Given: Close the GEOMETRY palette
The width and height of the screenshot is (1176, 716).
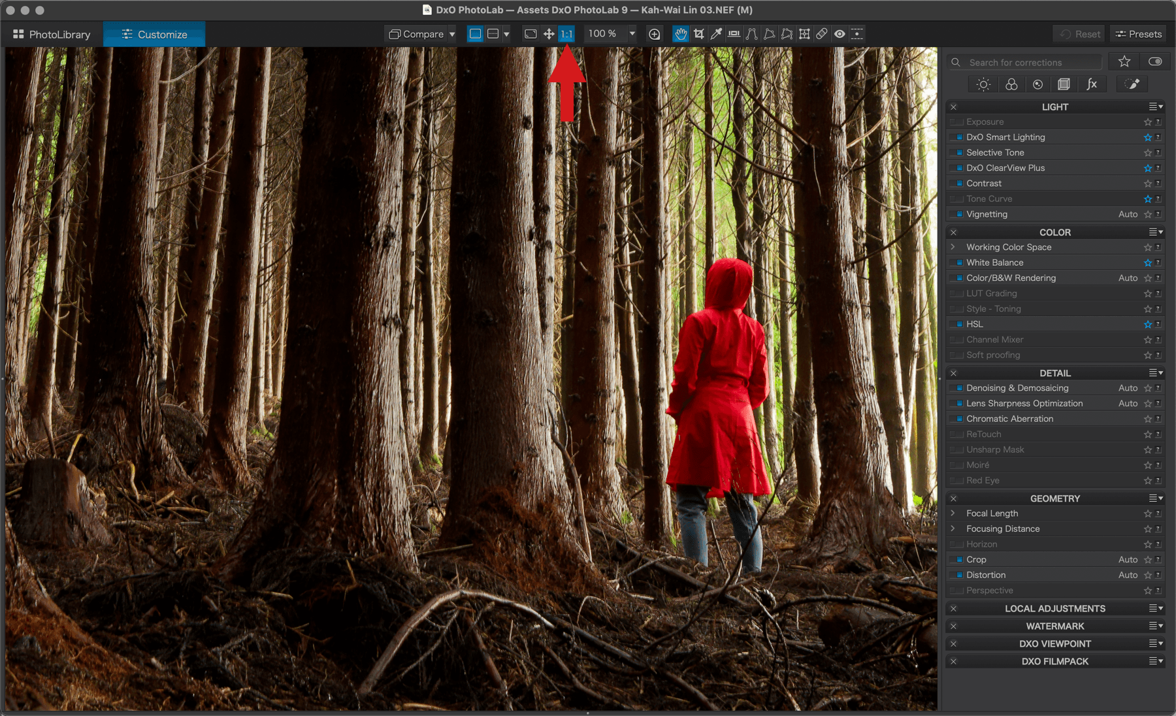Looking at the screenshot, I should click(953, 498).
